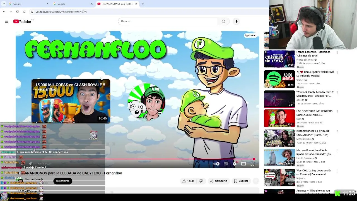The height and width of the screenshot is (201, 357).
Task: Like the video with 144 k
Action: 188,181
